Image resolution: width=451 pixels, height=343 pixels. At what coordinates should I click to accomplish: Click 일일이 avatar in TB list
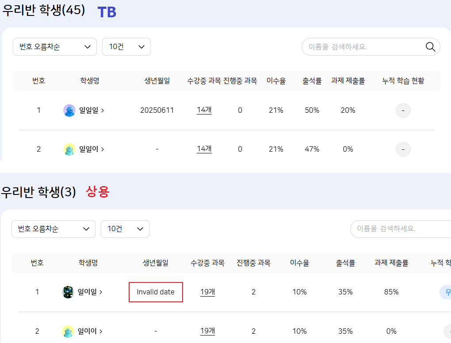point(69,149)
